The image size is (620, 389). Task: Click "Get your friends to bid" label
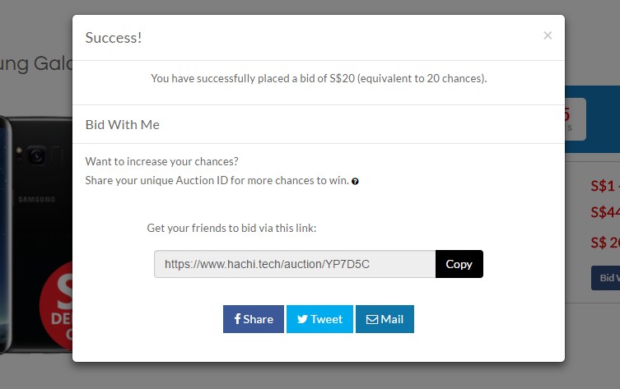click(x=231, y=229)
